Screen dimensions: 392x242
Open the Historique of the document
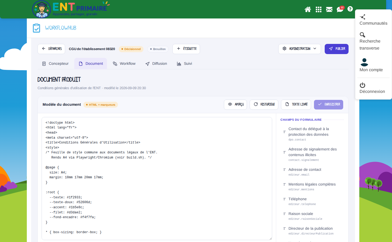(264, 104)
